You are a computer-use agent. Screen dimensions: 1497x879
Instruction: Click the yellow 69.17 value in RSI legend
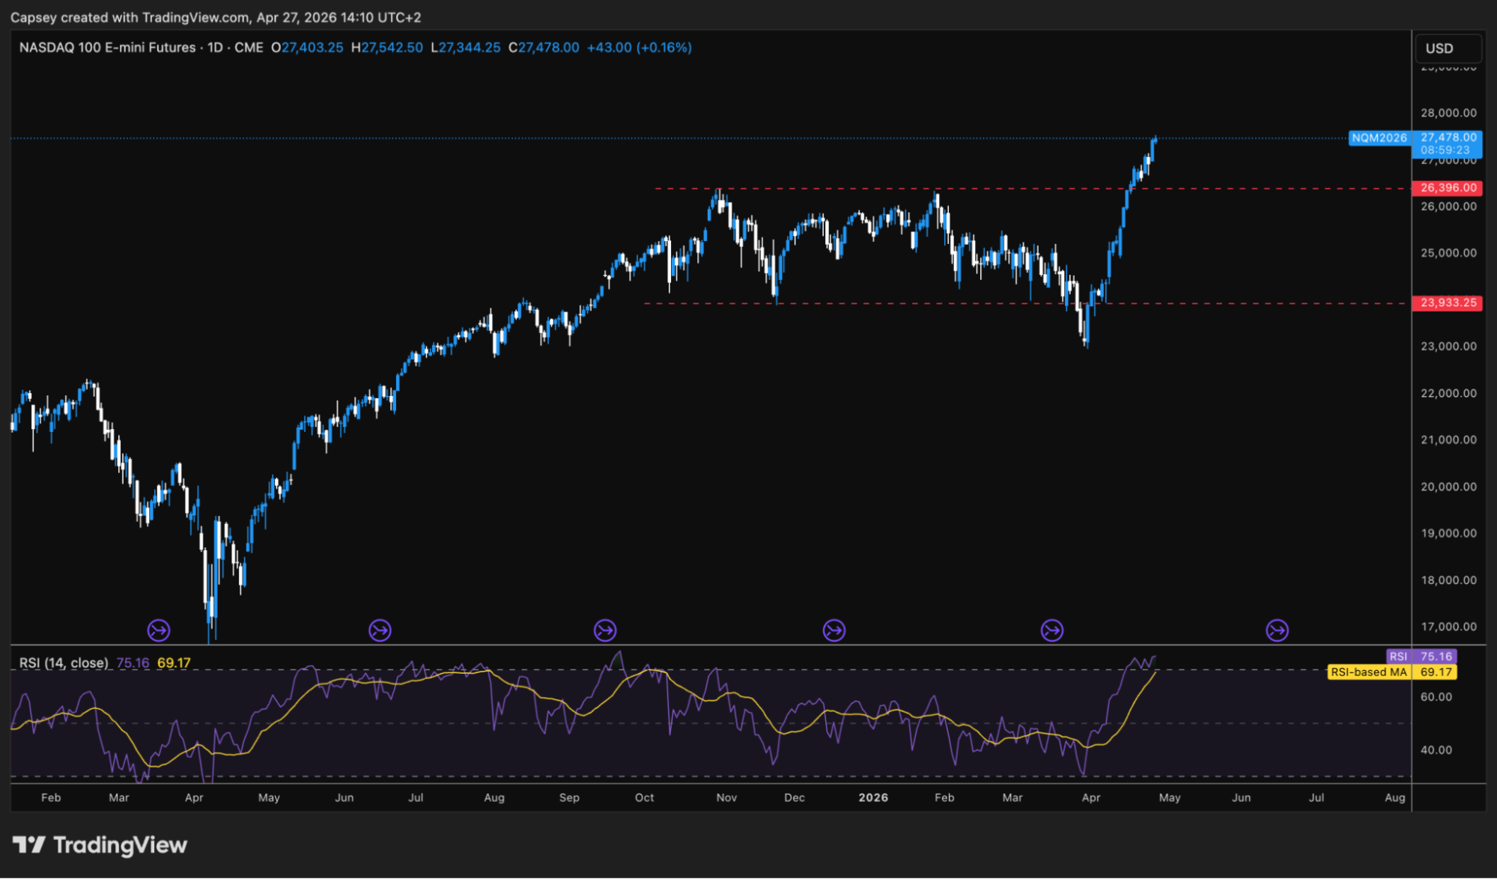tap(174, 663)
